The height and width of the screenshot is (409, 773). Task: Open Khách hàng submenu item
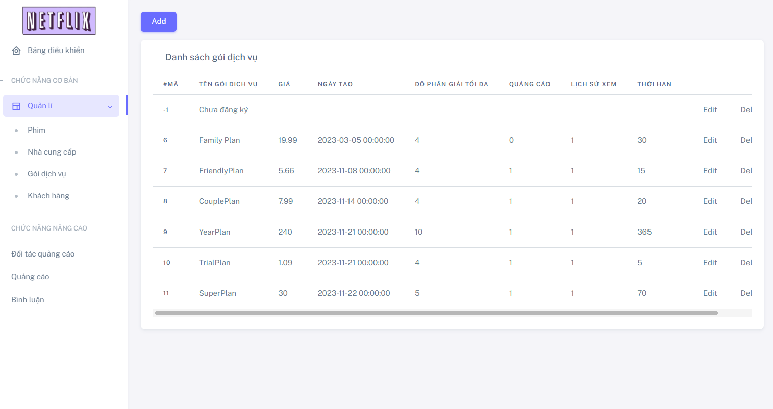coord(48,196)
